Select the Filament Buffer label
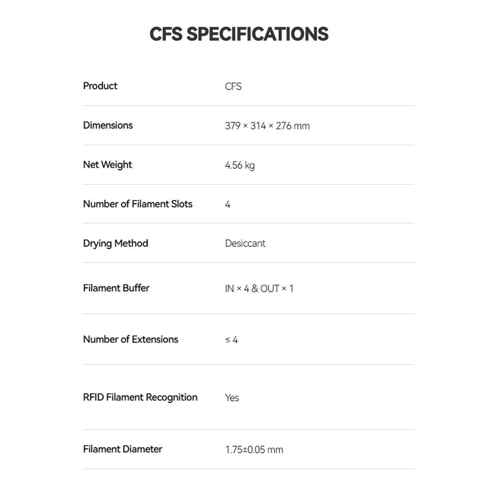This screenshot has height=479, width=479. [116, 288]
